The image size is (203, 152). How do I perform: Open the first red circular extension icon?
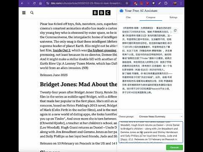click(x=135, y=3)
